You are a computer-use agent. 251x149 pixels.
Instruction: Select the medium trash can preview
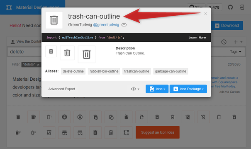67,53
